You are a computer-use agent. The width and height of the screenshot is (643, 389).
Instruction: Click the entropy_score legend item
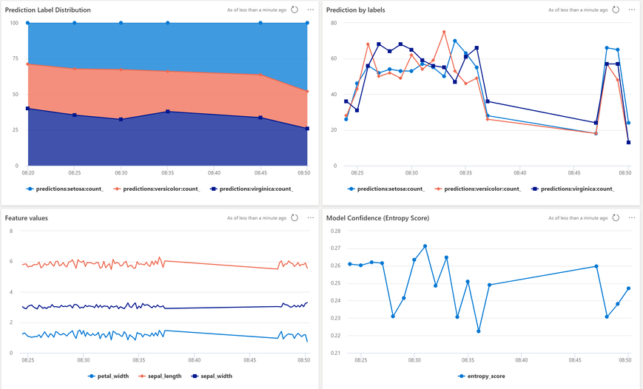pyautogui.click(x=482, y=376)
